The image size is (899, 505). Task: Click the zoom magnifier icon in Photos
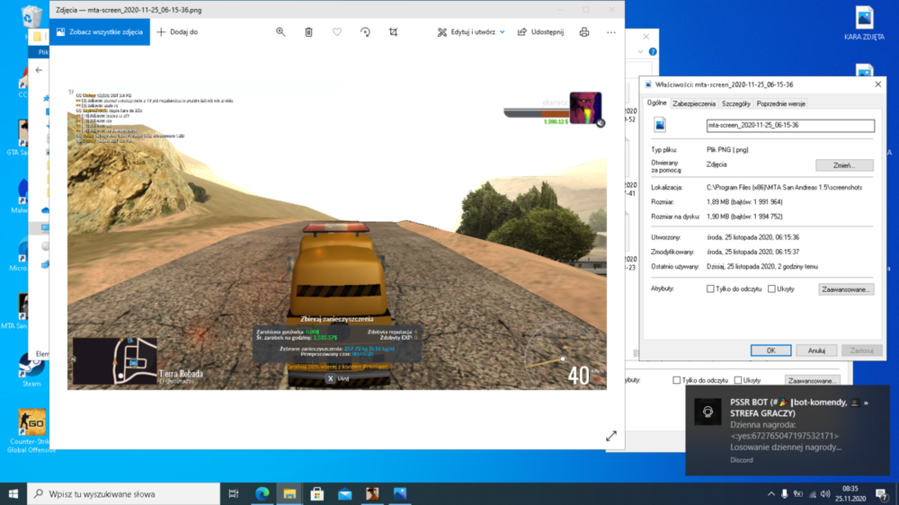(x=280, y=32)
